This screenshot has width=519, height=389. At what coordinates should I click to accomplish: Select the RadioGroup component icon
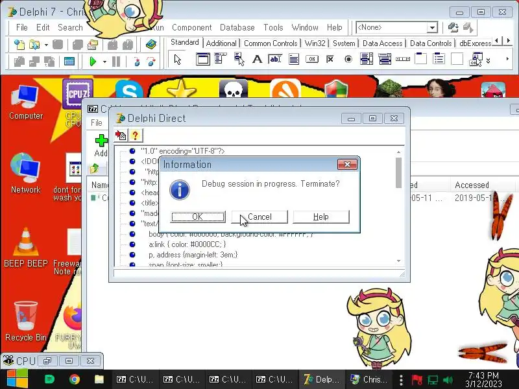pyautogui.click(x=439, y=60)
